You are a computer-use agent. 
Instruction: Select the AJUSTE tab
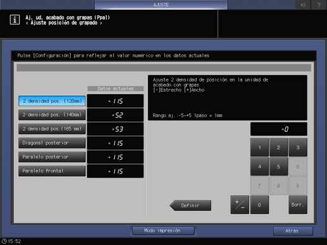point(161,4)
